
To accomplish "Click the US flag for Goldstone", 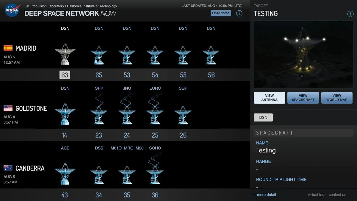I will [x=8, y=108].
